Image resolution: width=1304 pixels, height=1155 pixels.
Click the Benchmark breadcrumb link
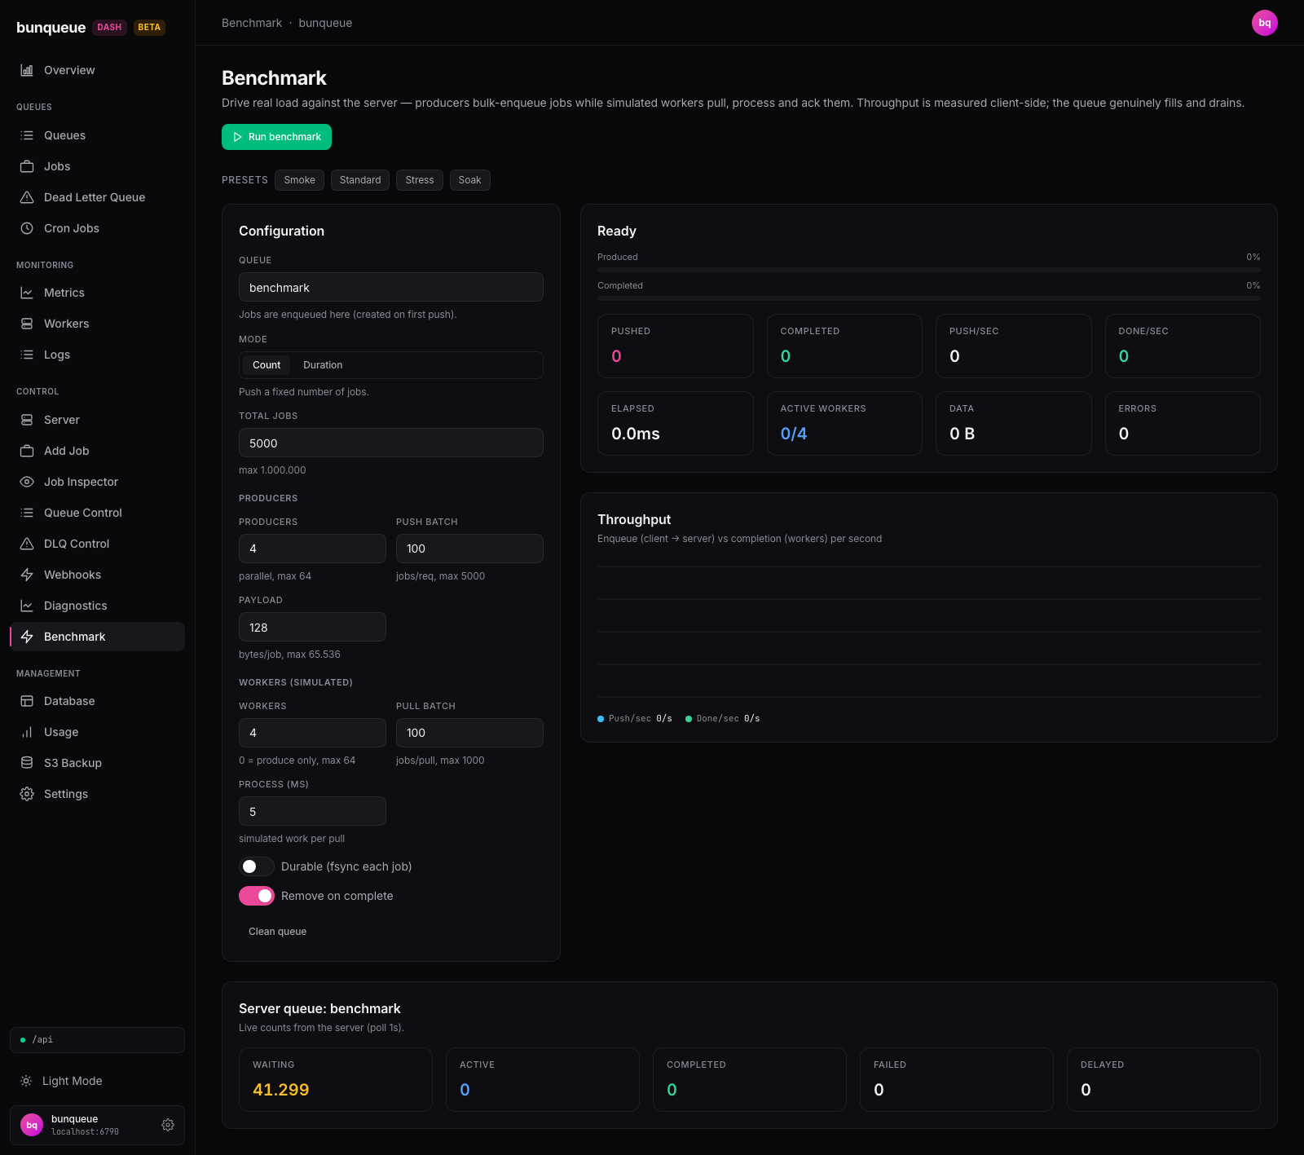click(x=252, y=23)
